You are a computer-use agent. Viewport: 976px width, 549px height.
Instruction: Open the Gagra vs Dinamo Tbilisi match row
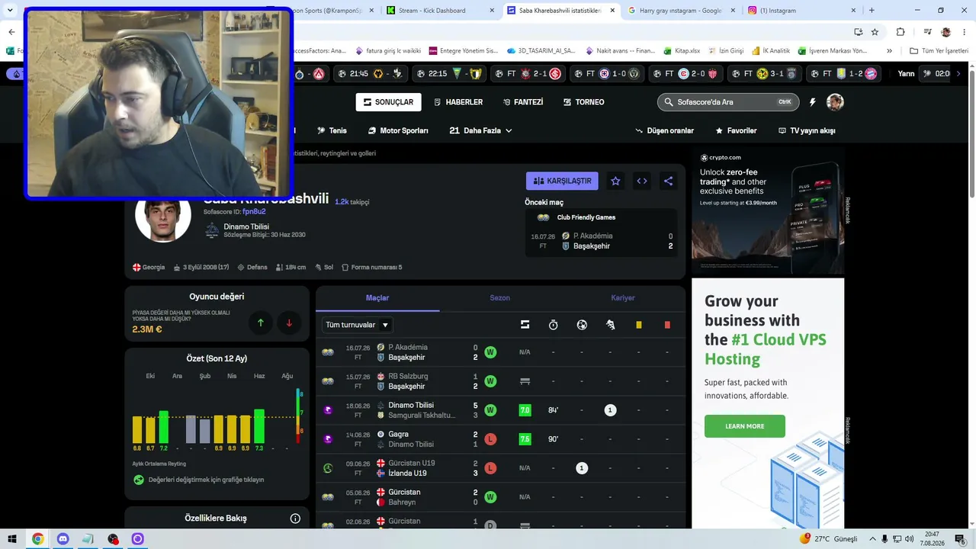tap(500, 439)
